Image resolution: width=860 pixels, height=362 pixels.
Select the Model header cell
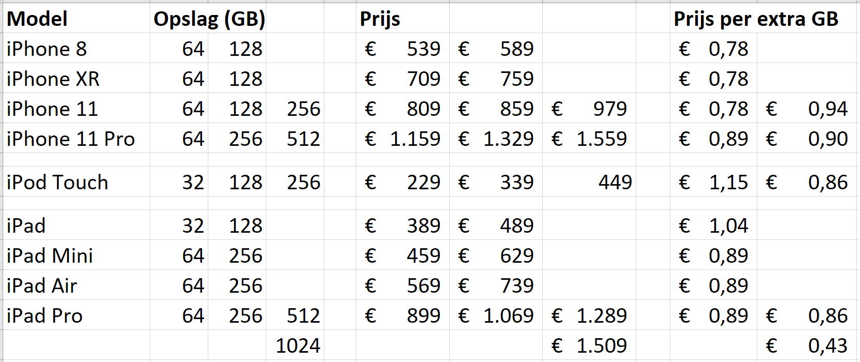tap(37, 19)
